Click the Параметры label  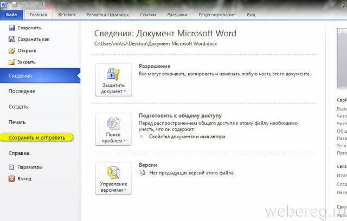click(30, 167)
